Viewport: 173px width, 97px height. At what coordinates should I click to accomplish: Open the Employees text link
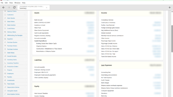[10, 74]
